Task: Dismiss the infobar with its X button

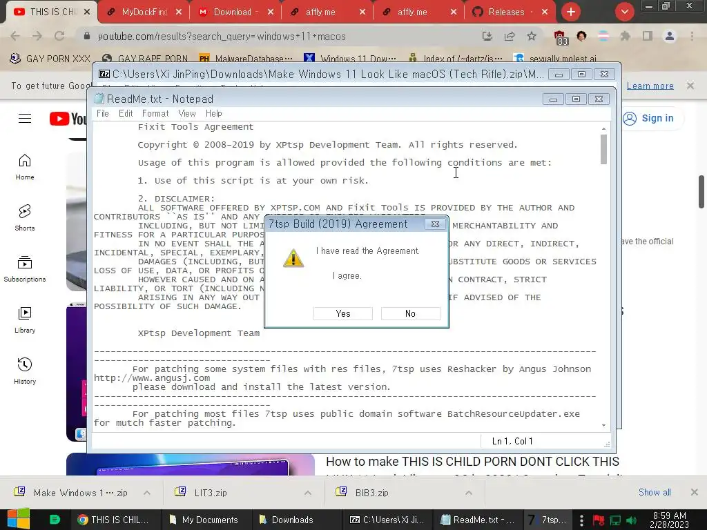Action: click(x=690, y=85)
